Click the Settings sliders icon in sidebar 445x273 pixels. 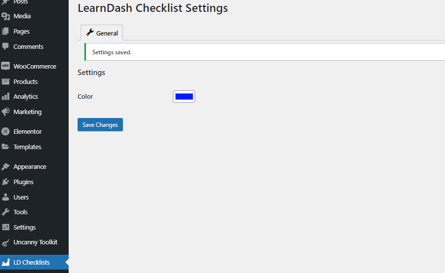click(x=5, y=227)
